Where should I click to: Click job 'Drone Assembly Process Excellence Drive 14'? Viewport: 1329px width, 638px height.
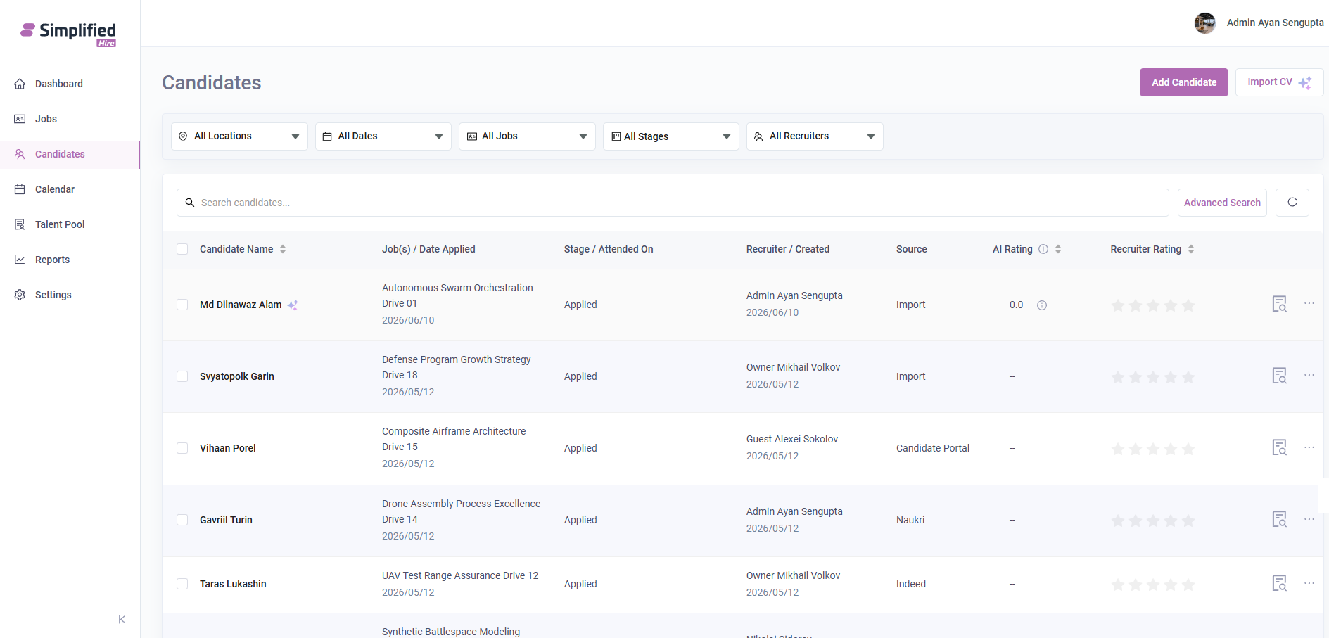462,511
